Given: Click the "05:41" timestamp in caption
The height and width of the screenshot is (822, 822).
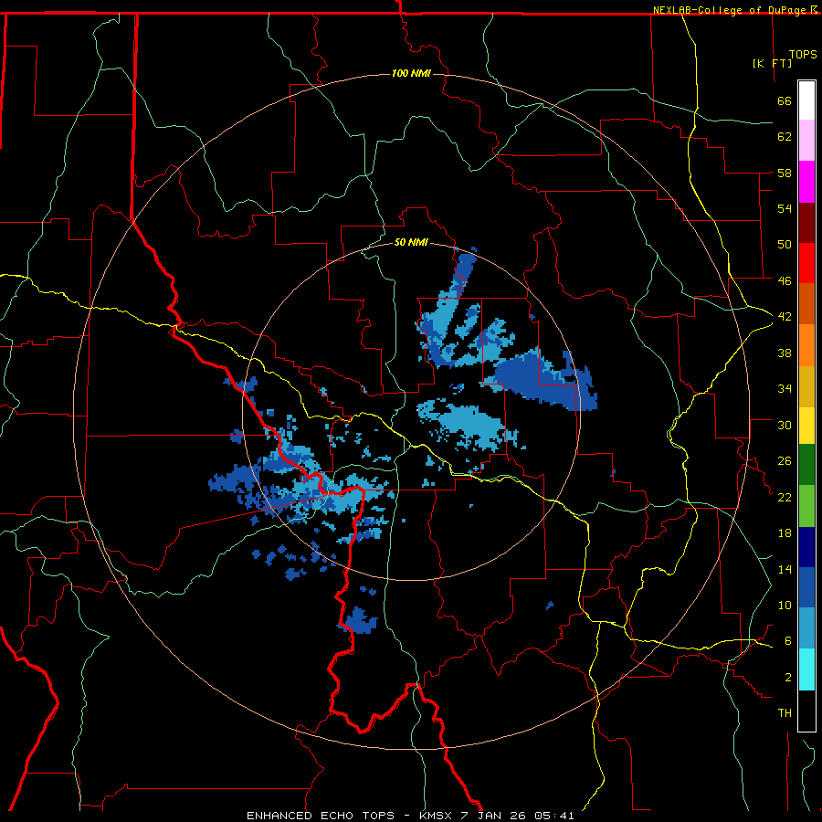Looking at the screenshot, I should (554, 816).
